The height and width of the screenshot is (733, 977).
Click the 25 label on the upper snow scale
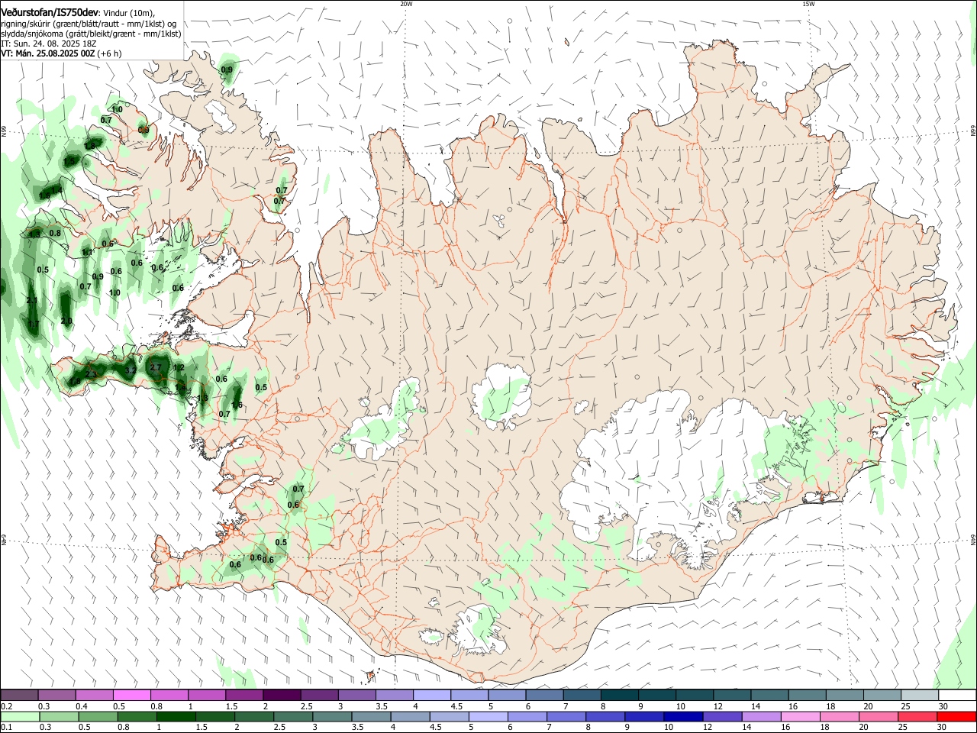904,706
